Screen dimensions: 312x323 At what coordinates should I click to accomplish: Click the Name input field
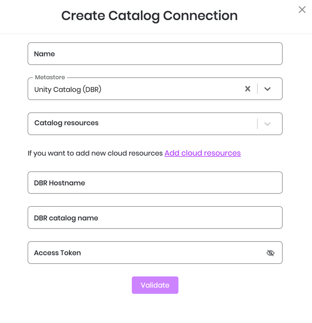click(155, 54)
